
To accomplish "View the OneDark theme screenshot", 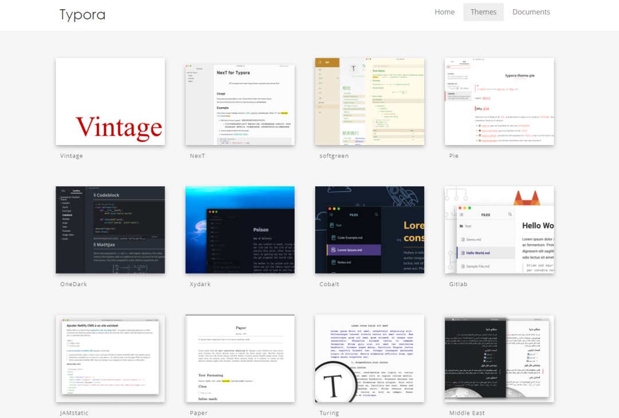I will point(110,229).
